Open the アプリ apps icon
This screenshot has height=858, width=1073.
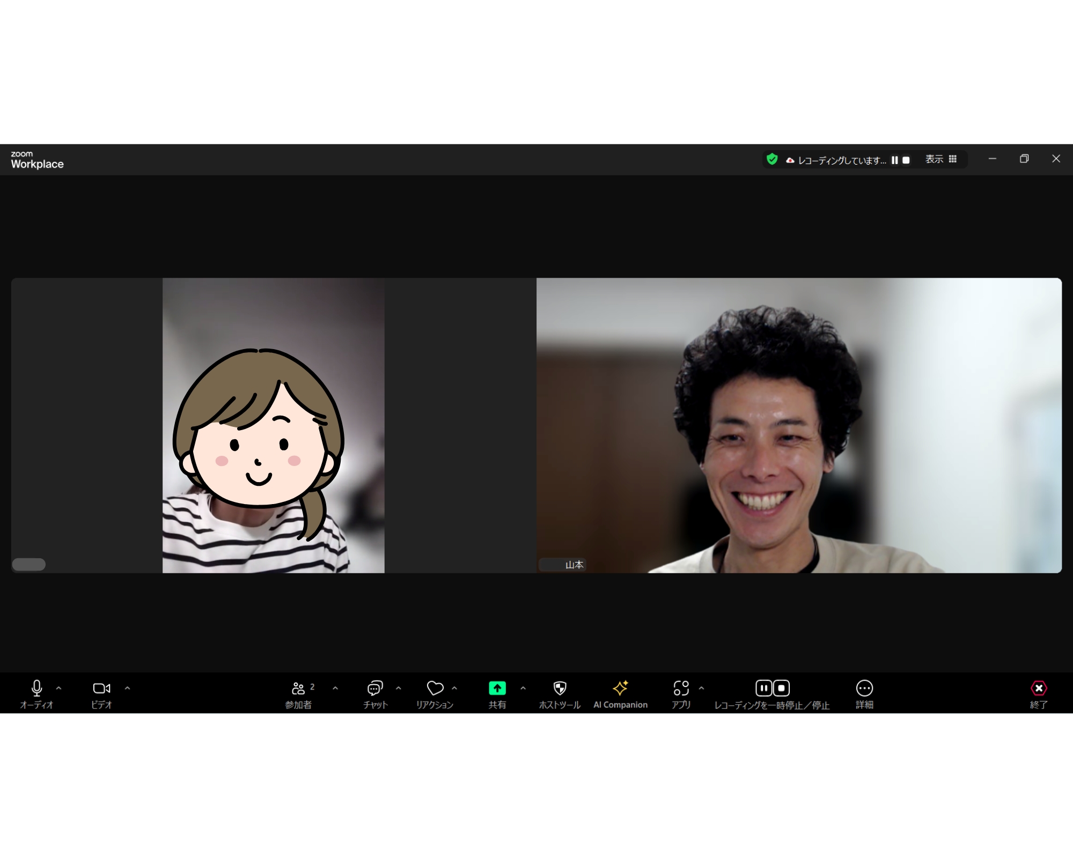click(681, 689)
